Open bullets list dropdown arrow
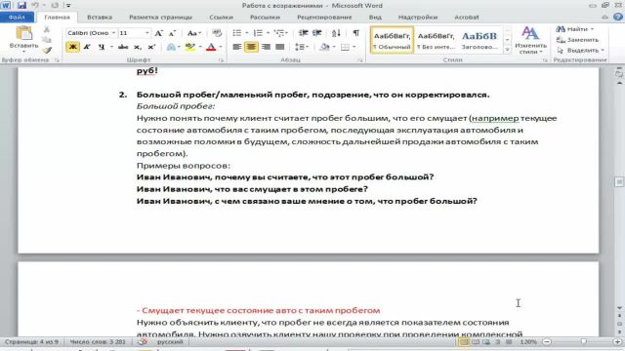The width and height of the screenshot is (625, 351). tap(247, 33)
